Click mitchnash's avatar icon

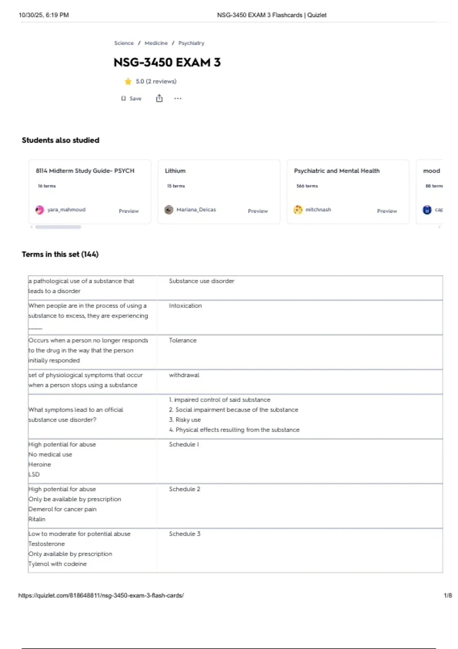tap(298, 210)
